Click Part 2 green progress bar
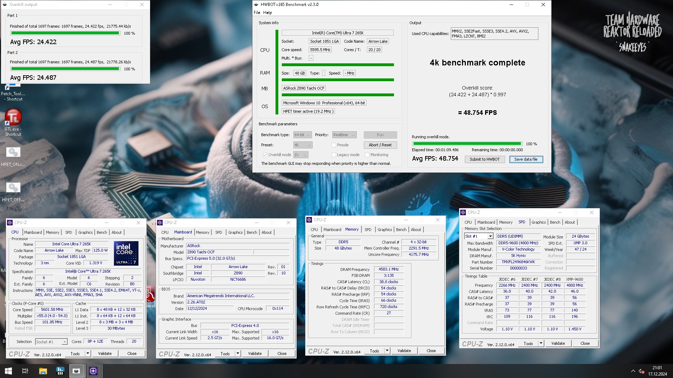 point(65,69)
